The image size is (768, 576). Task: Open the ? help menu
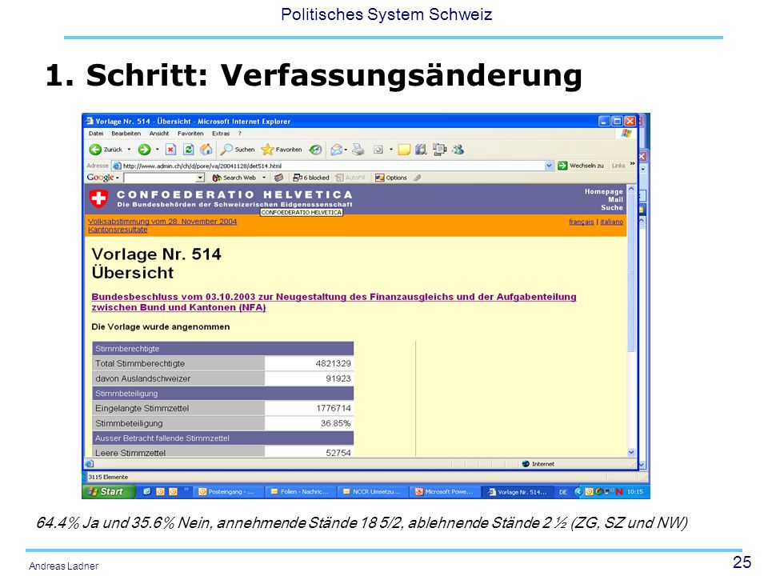[239, 134]
